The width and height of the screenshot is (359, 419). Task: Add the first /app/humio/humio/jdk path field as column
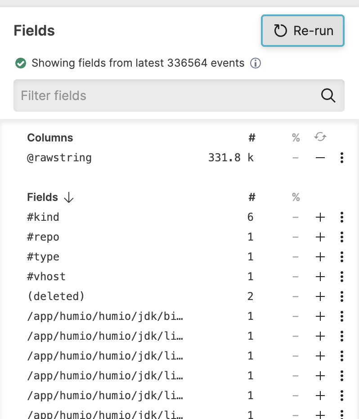pos(320,316)
